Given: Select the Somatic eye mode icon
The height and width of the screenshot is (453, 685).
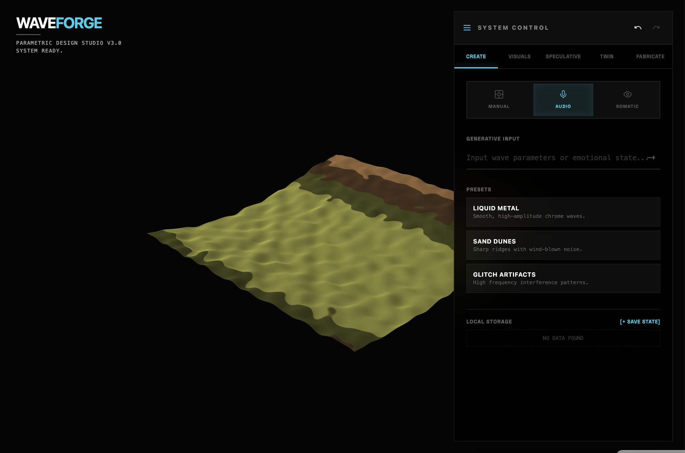Looking at the screenshot, I should click(627, 94).
